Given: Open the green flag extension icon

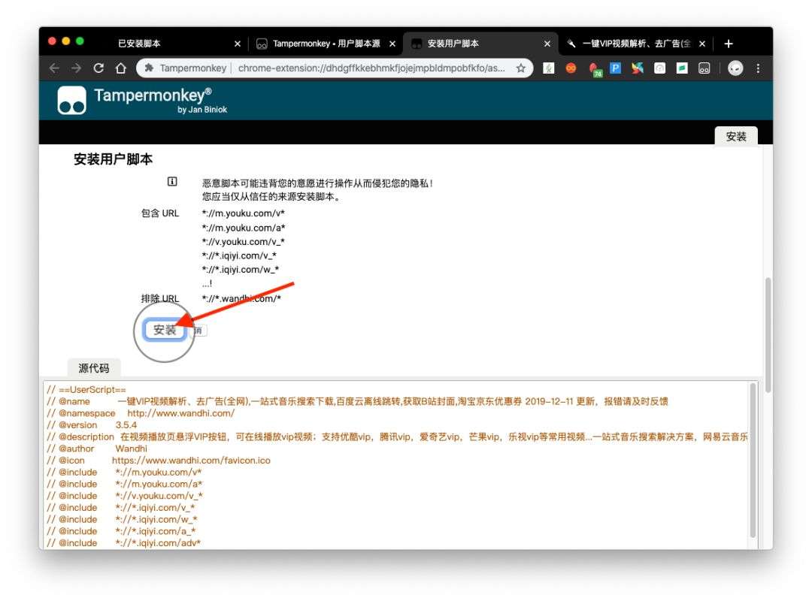Looking at the screenshot, I should coord(682,68).
